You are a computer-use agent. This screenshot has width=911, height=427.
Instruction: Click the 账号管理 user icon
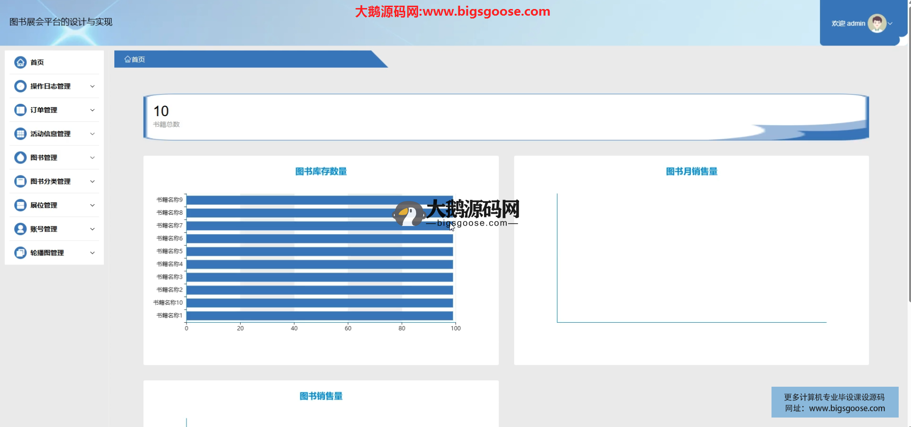point(20,229)
